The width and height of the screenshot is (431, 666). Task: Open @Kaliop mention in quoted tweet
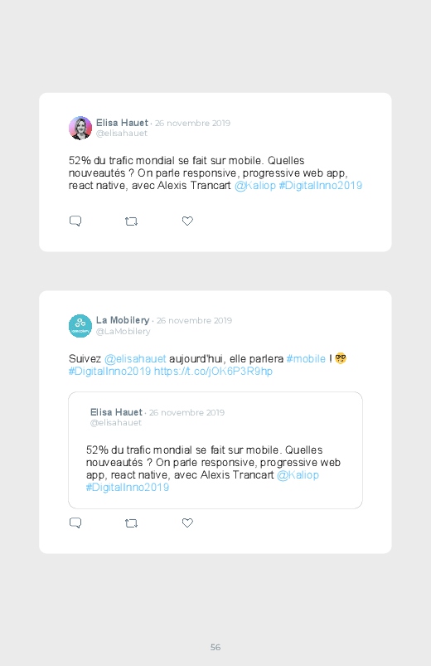click(298, 475)
